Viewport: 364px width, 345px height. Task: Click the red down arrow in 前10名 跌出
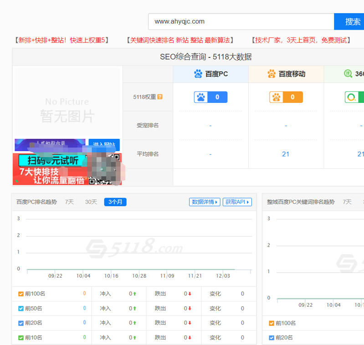pyautogui.click(x=190, y=338)
